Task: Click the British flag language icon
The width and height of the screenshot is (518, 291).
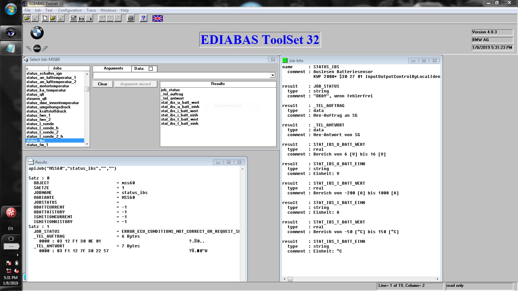Action: point(158,18)
